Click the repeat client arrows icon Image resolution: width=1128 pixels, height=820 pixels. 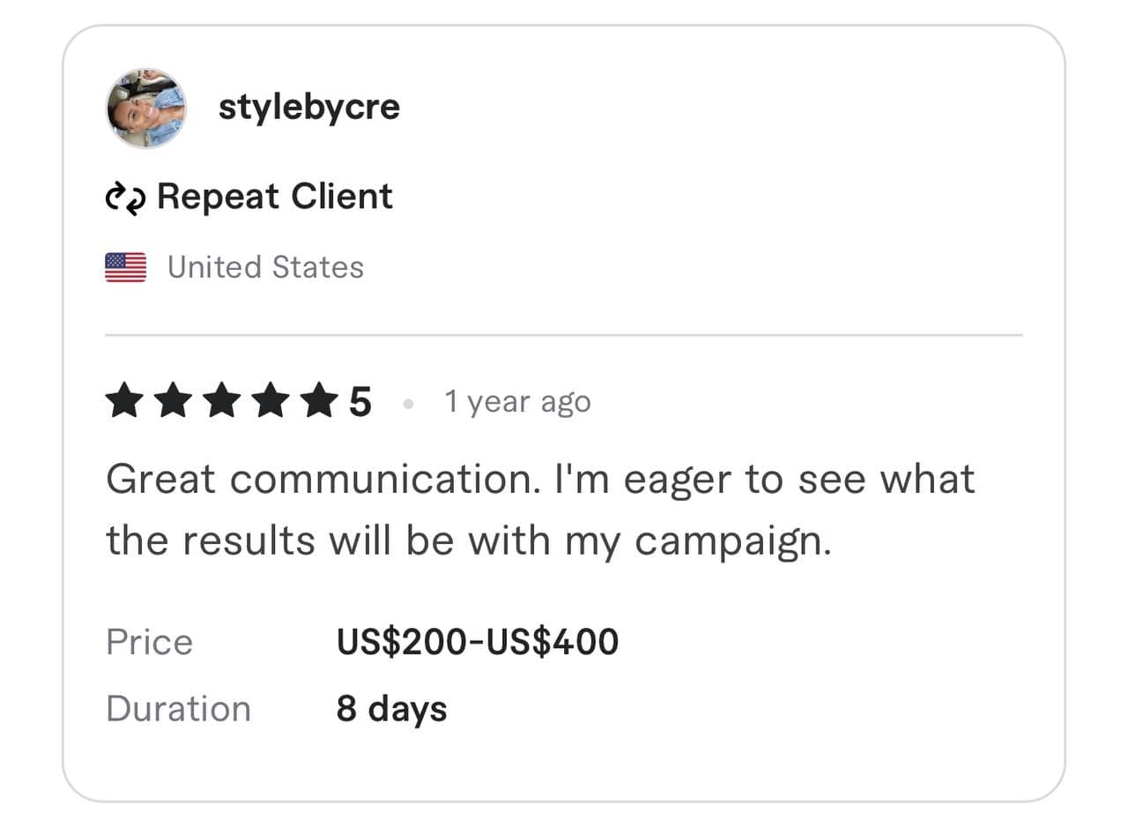pyautogui.click(x=126, y=198)
